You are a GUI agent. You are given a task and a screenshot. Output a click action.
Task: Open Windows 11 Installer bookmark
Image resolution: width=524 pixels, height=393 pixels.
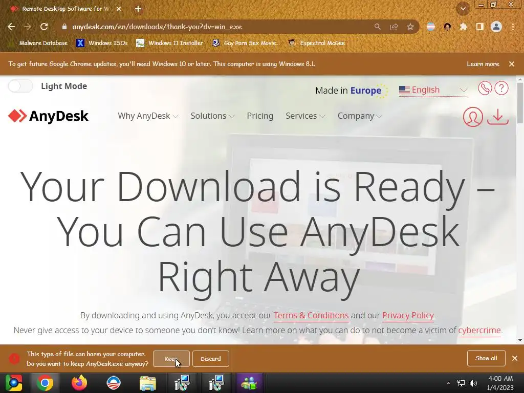pyautogui.click(x=170, y=43)
